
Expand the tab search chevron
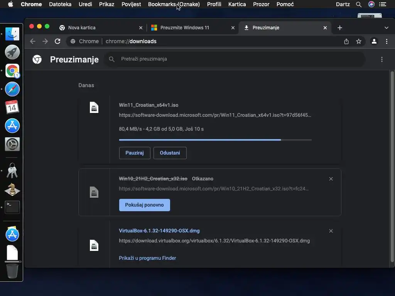387,28
